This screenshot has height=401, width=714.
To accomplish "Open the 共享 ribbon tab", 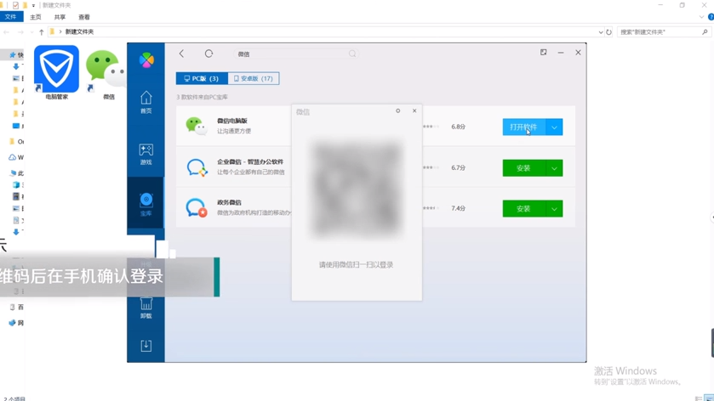I will (x=60, y=17).
